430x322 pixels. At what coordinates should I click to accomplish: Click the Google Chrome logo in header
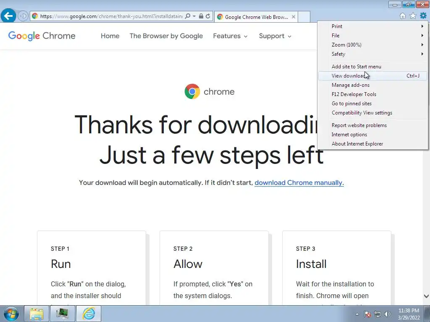(x=42, y=36)
